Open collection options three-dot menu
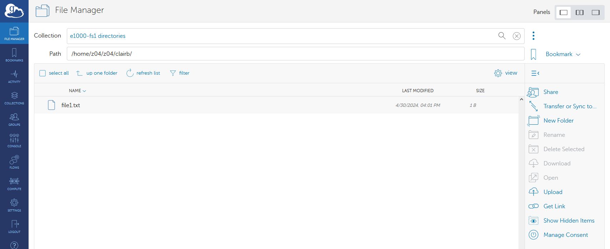This screenshot has width=610, height=249. click(533, 36)
